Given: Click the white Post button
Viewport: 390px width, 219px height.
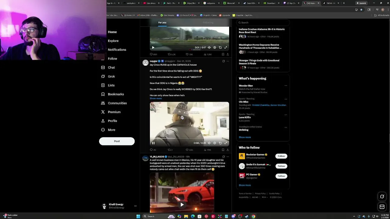Looking at the screenshot, I should coord(117,141).
